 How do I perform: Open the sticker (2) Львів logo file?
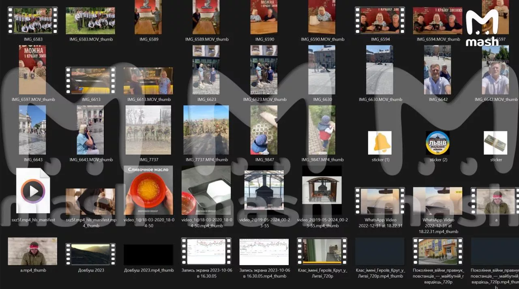tap(438, 143)
